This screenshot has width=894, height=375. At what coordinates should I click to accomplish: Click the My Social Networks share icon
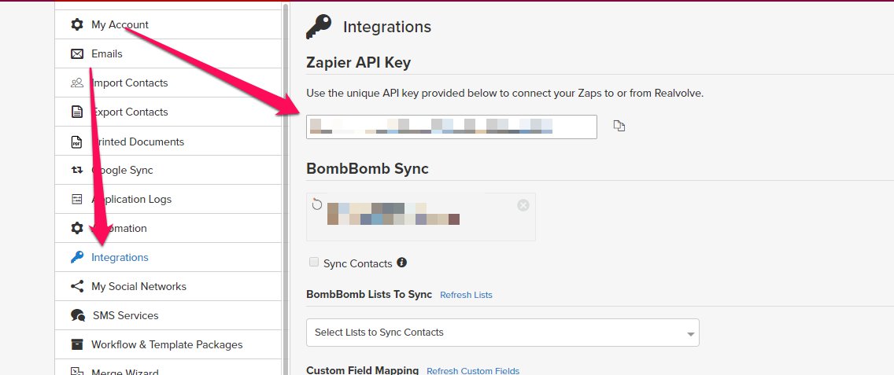(77, 286)
